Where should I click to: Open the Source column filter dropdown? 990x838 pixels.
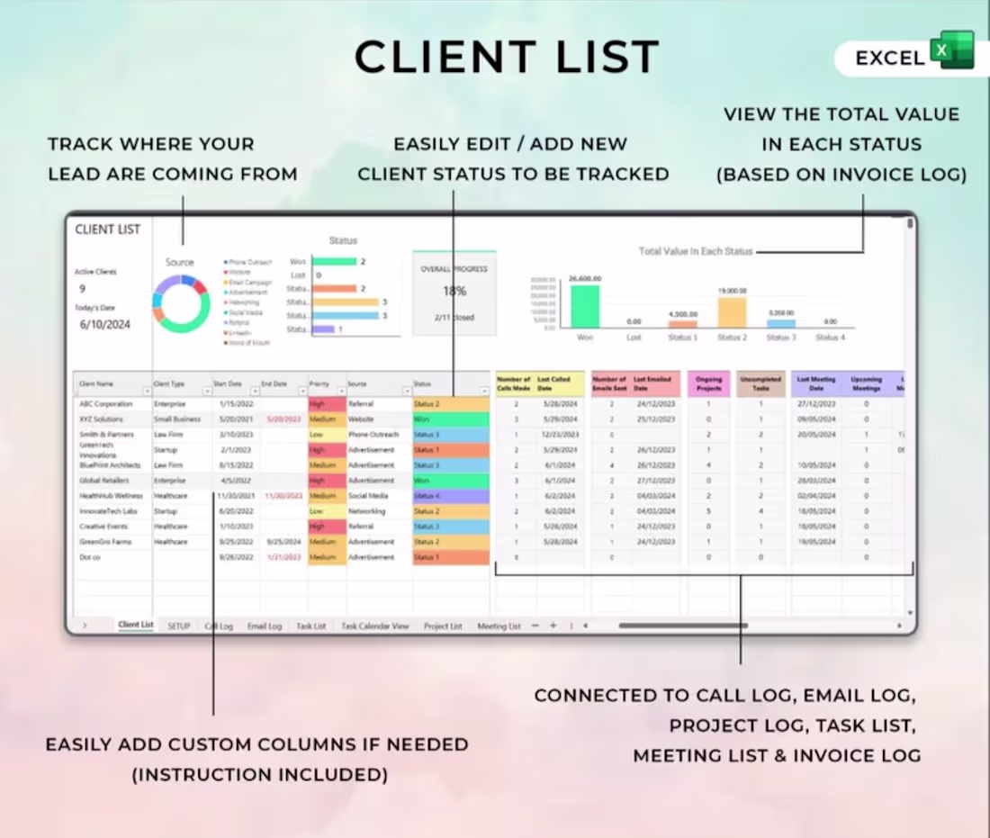[x=407, y=392]
